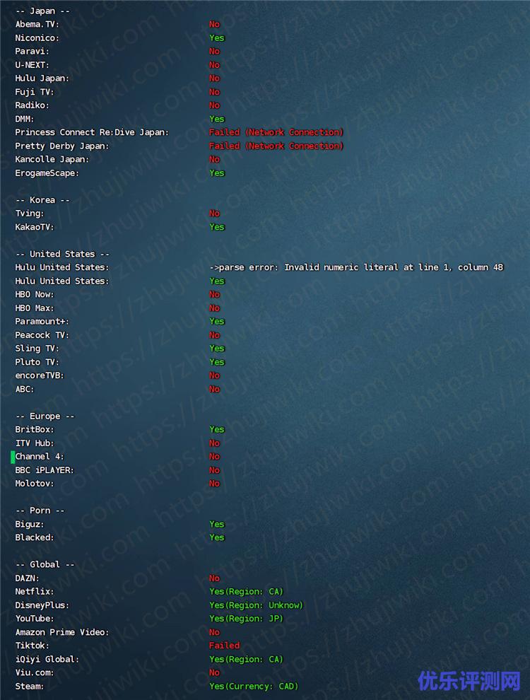Click the 'ABC:' label

click(25, 389)
